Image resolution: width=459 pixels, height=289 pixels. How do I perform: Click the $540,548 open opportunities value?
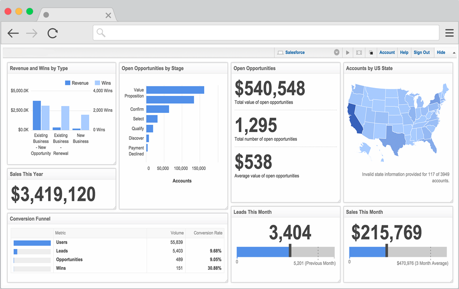[269, 89]
